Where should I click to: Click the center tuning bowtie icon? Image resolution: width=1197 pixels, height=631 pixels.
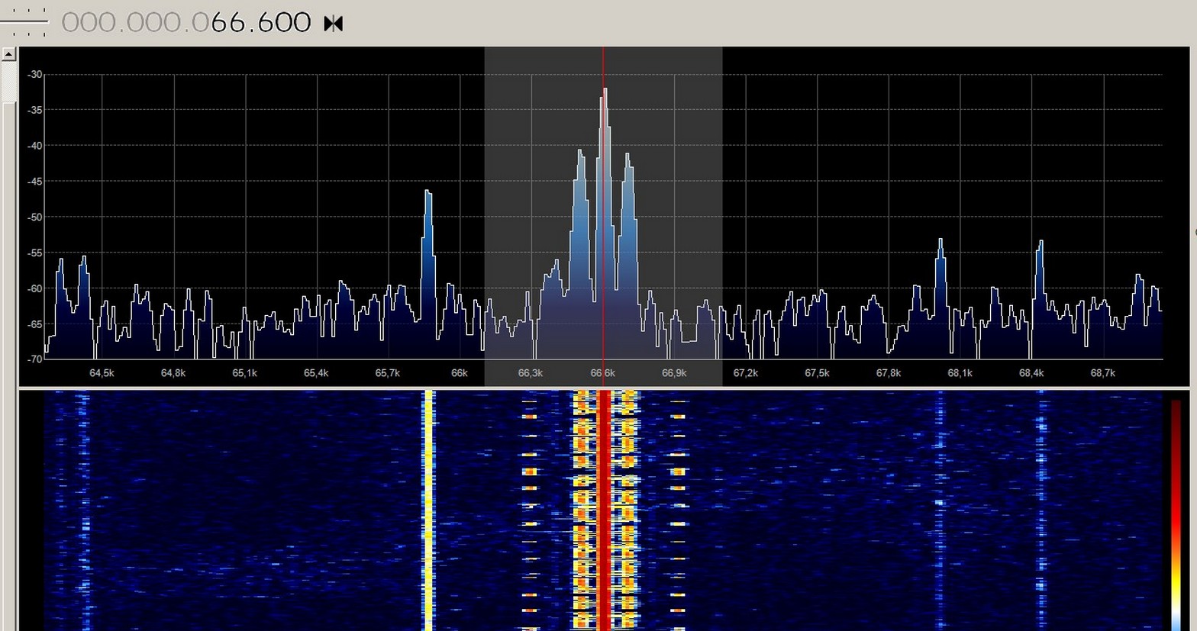pos(333,24)
